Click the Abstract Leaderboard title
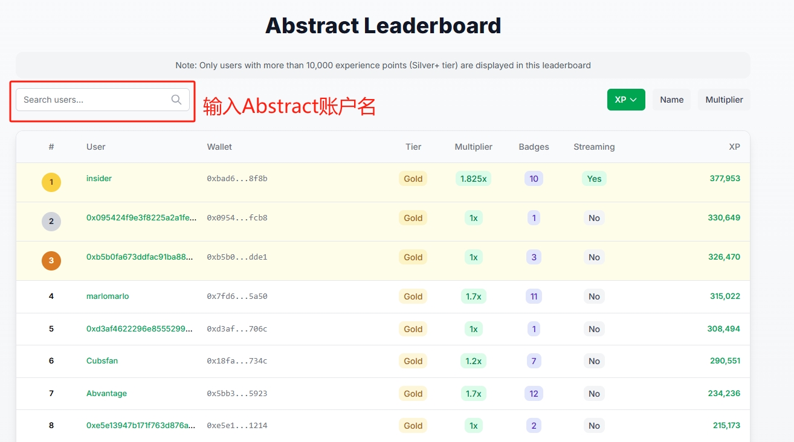794x442 pixels. click(x=383, y=26)
